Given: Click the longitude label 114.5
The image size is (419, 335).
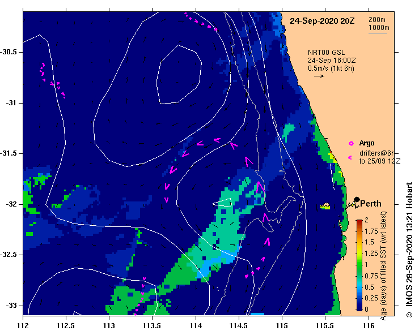Looking at the screenshot, I should pos(238,326).
